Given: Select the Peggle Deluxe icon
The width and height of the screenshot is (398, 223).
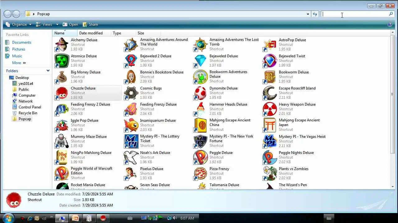Looking at the screenshot, I should [200, 157].
